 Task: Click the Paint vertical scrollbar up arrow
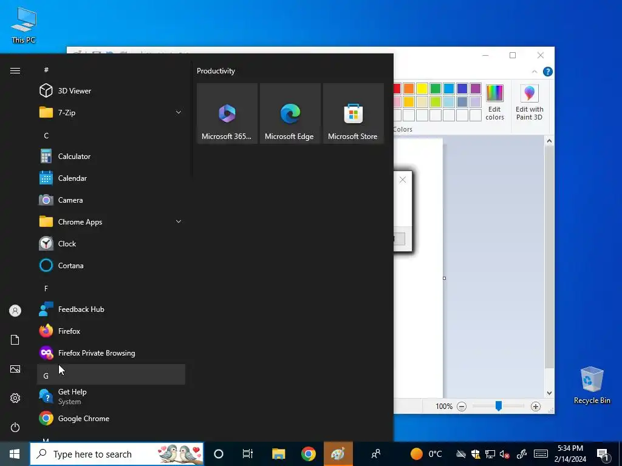coord(549,141)
